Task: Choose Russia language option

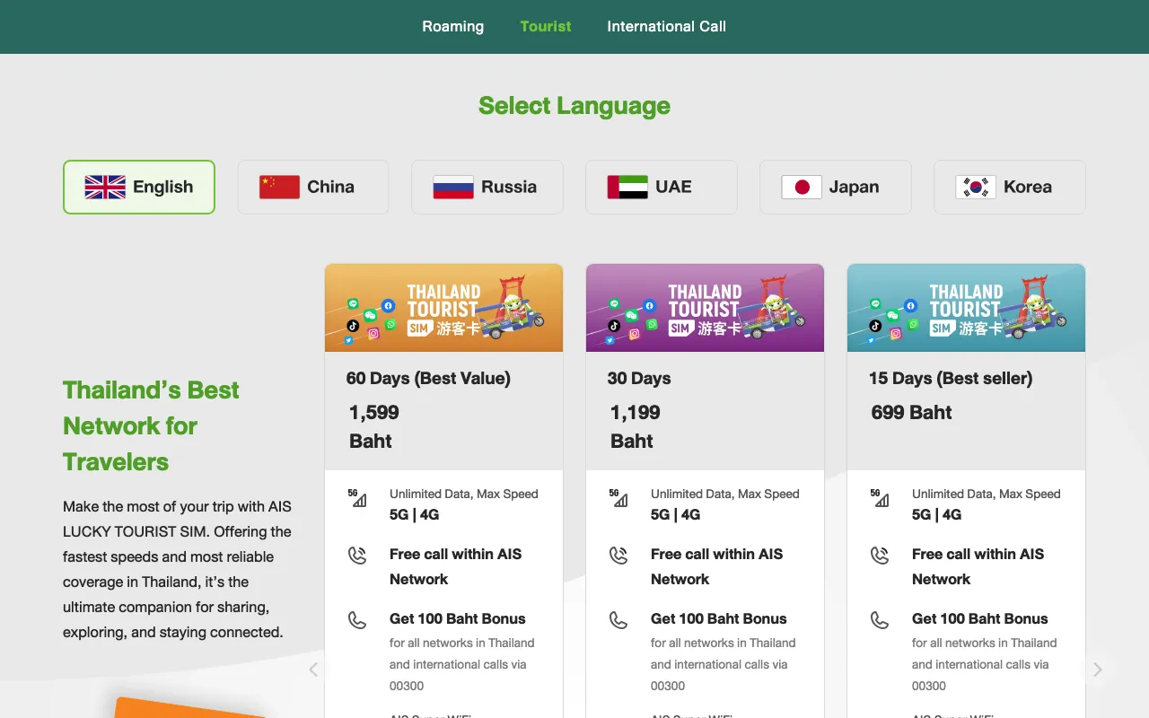Action: coord(487,187)
